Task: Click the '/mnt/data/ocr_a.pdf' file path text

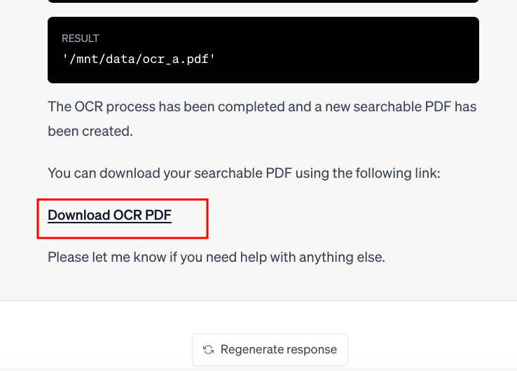Action: tap(138, 59)
